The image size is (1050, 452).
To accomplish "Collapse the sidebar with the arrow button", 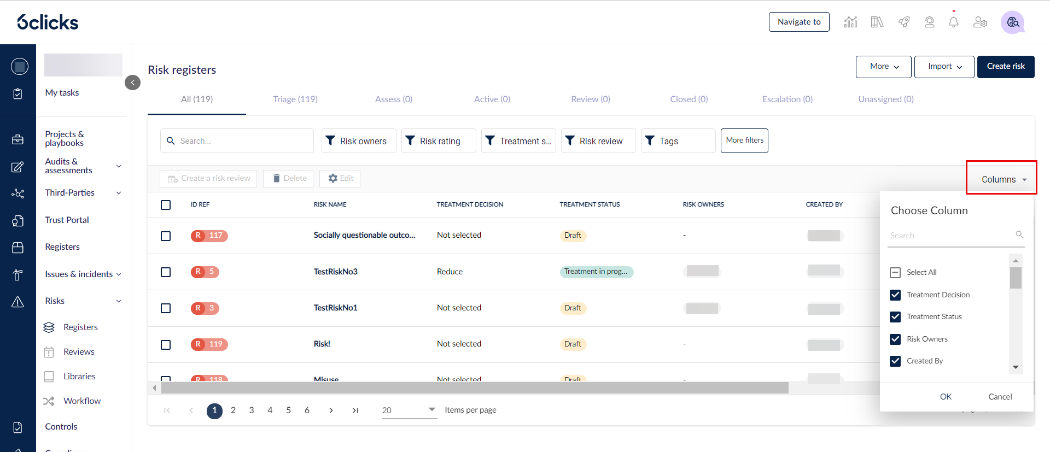I will (x=132, y=83).
